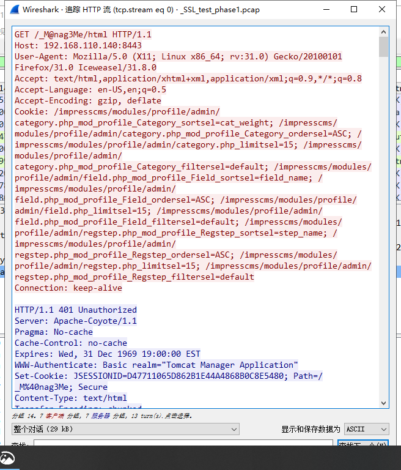This screenshot has height=470, width=401.
Task: Select the 'User-Agent: Mozilla/5.0' header line
Action: pyautogui.click(x=178, y=57)
